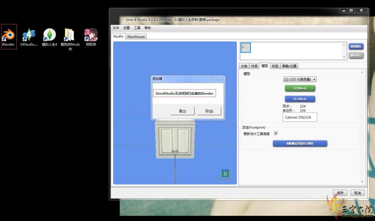This screenshot has height=221, width=375.
Task: Click 否(N) in the 混合器 dialog
Action: (209, 111)
